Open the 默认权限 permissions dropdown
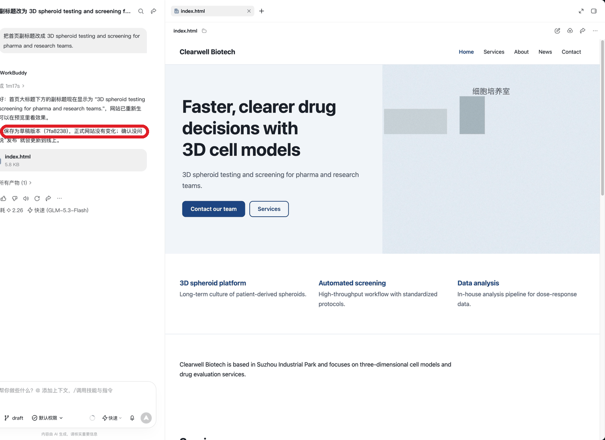 48,418
